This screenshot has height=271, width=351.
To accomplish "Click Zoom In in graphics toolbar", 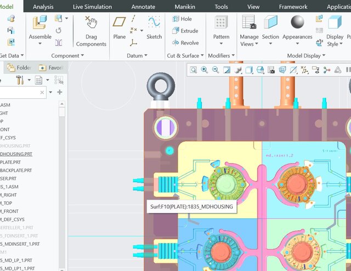I will 205,70.
